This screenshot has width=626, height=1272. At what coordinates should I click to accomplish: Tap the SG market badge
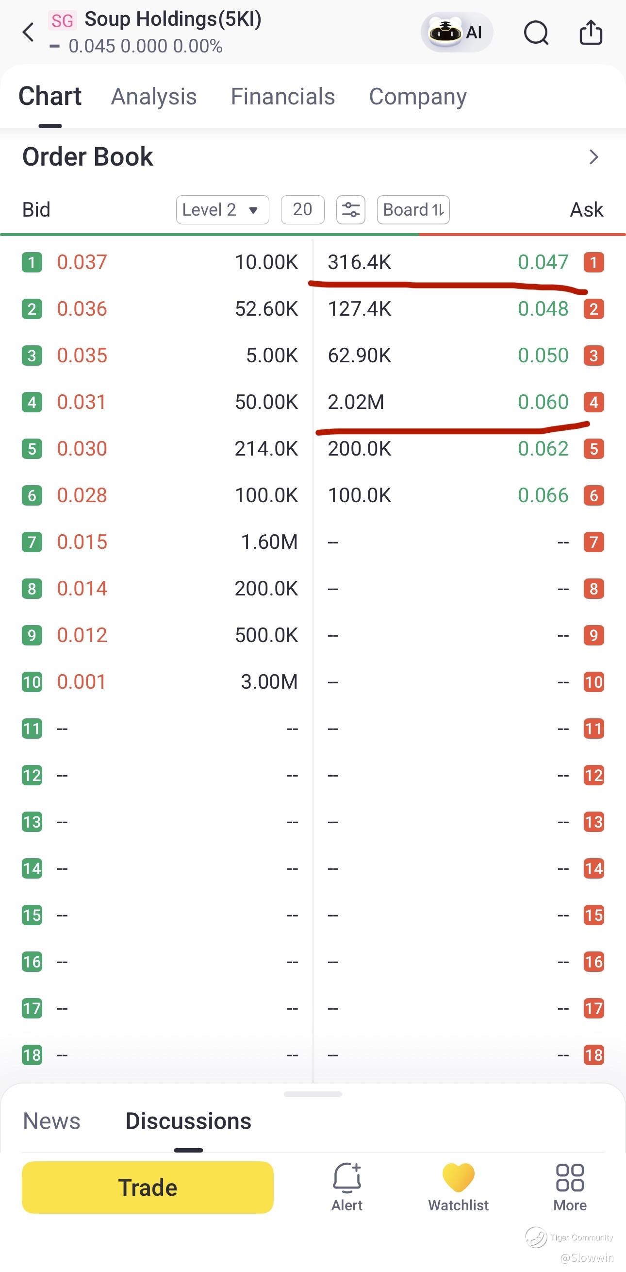tap(62, 21)
